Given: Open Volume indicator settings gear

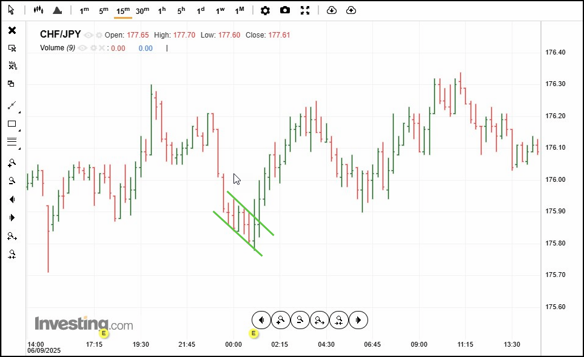Looking at the screenshot, I should [x=93, y=48].
